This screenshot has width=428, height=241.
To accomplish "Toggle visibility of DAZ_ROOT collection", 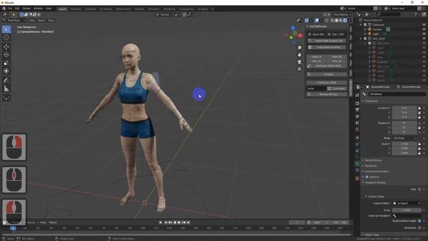I will click(424, 39).
